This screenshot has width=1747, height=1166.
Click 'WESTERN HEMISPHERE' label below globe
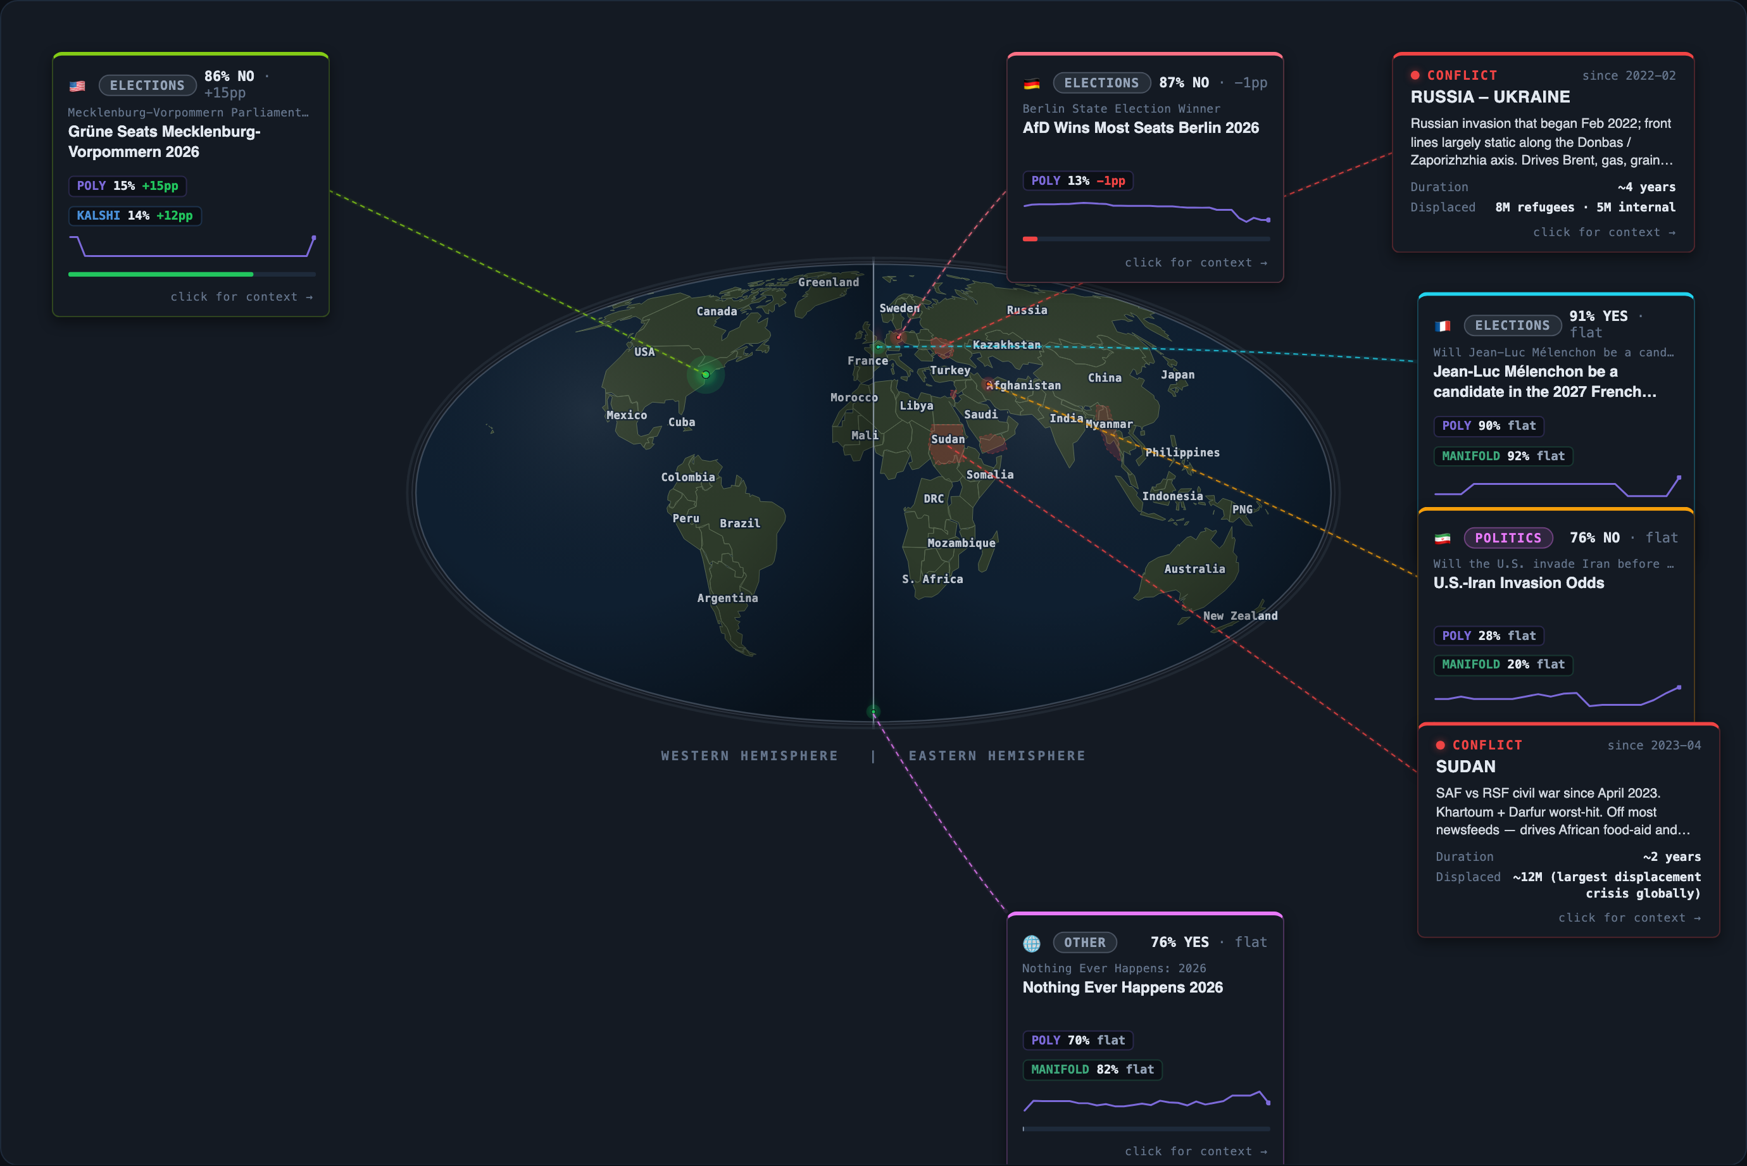[749, 756]
